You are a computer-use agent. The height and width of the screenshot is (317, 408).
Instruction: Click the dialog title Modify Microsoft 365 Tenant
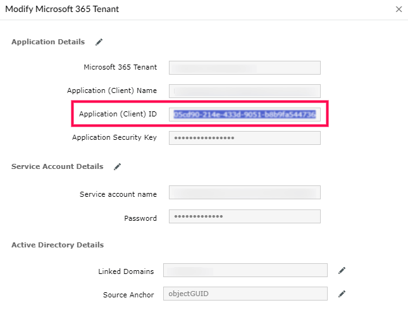62,9
